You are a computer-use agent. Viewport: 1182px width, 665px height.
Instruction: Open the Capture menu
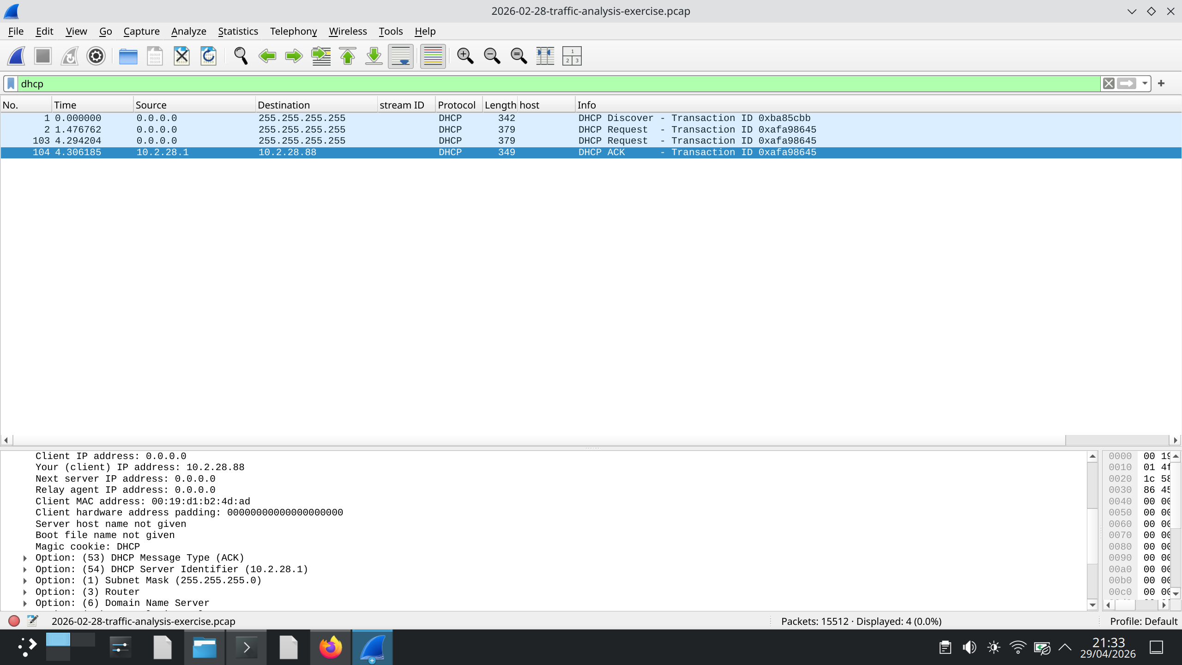coord(141,31)
